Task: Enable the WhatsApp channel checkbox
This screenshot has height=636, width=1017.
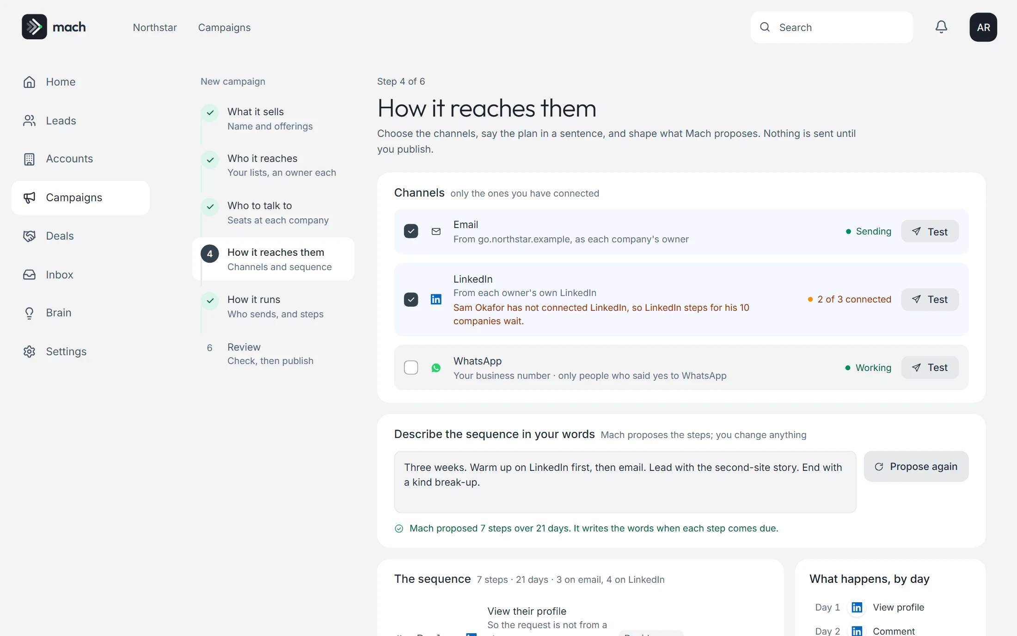Action: (x=411, y=368)
